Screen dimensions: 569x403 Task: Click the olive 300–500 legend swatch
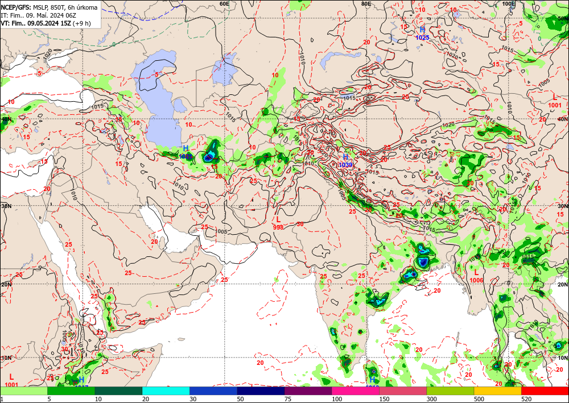(450, 391)
